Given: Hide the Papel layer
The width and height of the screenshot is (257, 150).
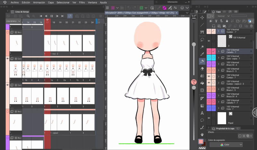Looking at the screenshot, I should tap(209, 118).
